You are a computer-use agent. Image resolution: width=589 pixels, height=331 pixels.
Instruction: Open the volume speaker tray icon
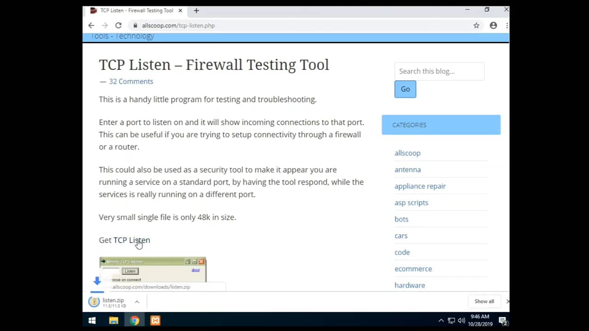coord(461,321)
